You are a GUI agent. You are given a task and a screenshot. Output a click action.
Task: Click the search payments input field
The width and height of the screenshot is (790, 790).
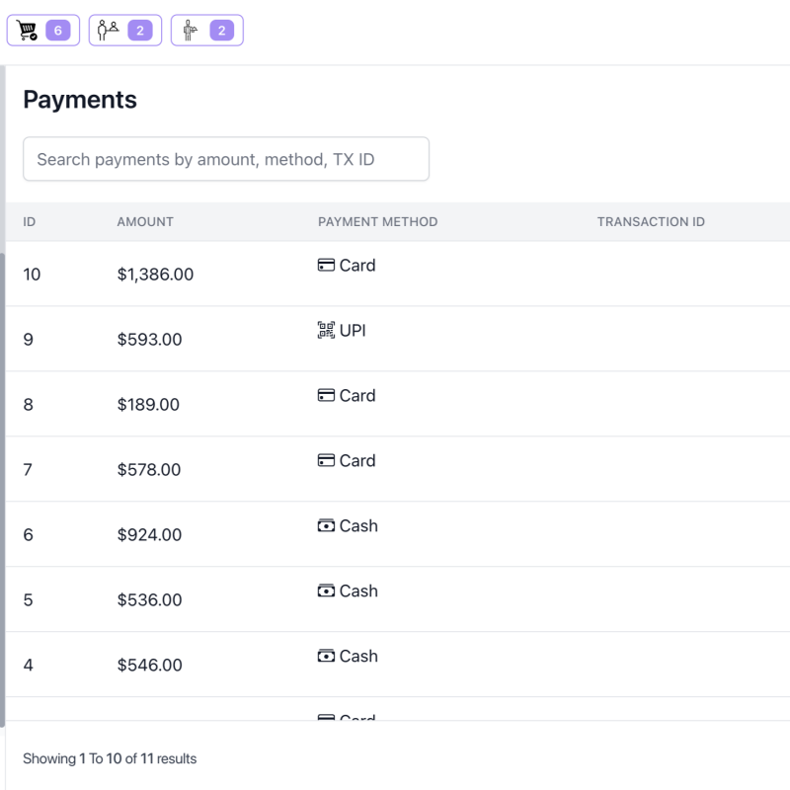(x=225, y=159)
